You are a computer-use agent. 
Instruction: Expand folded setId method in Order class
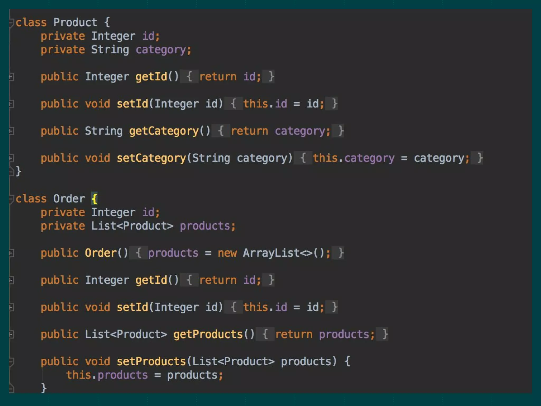11,307
